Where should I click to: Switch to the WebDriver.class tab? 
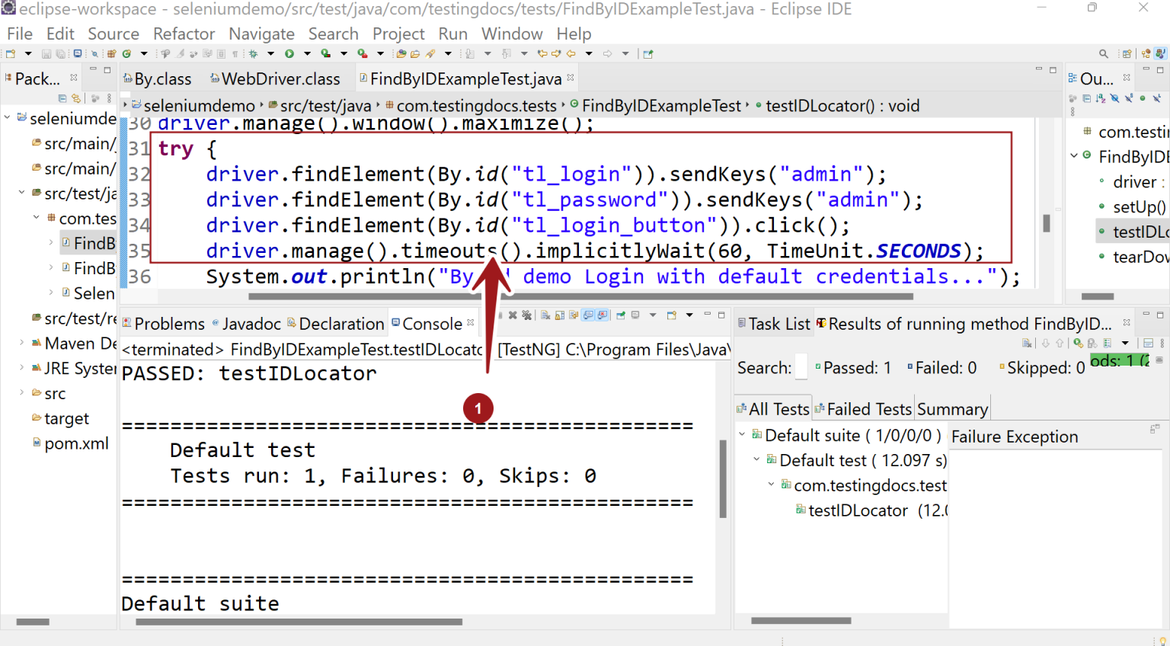(277, 78)
